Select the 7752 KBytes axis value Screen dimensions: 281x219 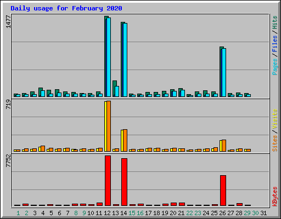pos(8,160)
